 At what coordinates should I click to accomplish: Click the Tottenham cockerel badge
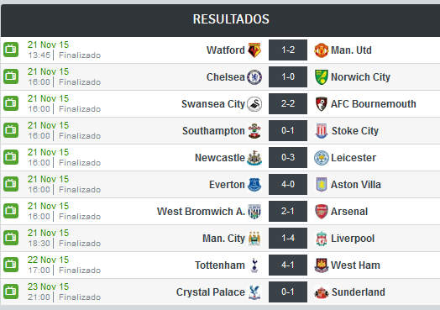[x=254, y=265]
